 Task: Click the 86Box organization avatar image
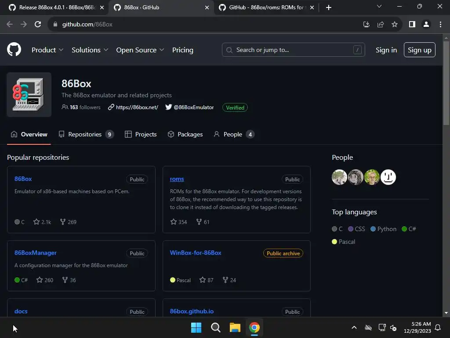29,95
